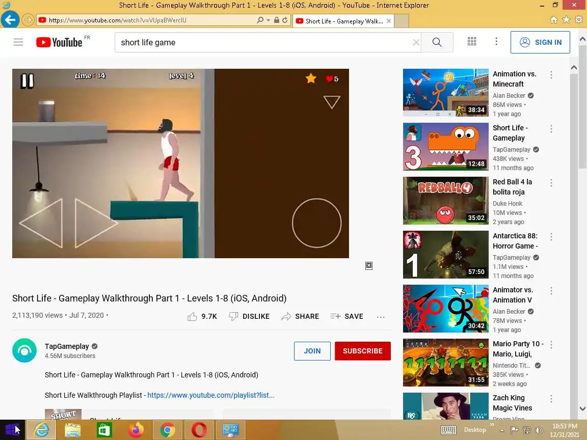Open the video more-actions ellipsis

click(381, 317)
